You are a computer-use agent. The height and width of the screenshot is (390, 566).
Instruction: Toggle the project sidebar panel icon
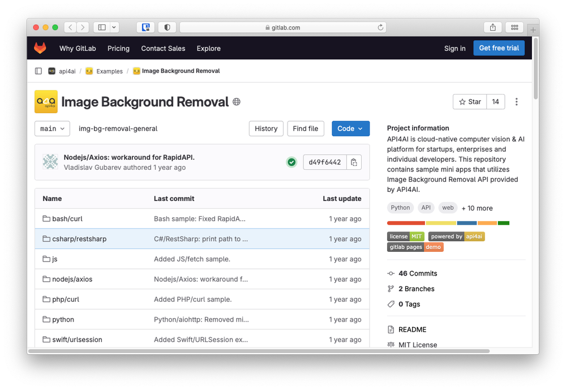click(x=38, y=71)
